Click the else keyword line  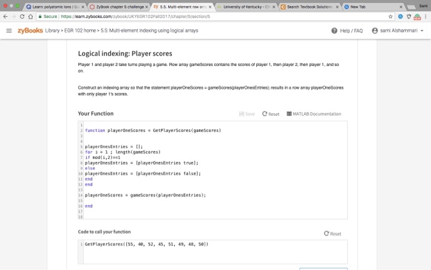pos(90,168)
